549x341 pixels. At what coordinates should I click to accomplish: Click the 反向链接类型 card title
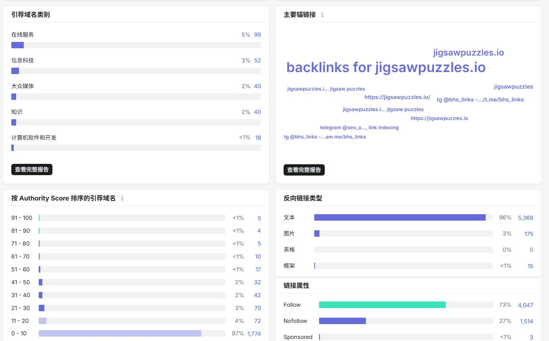[303, 198]
